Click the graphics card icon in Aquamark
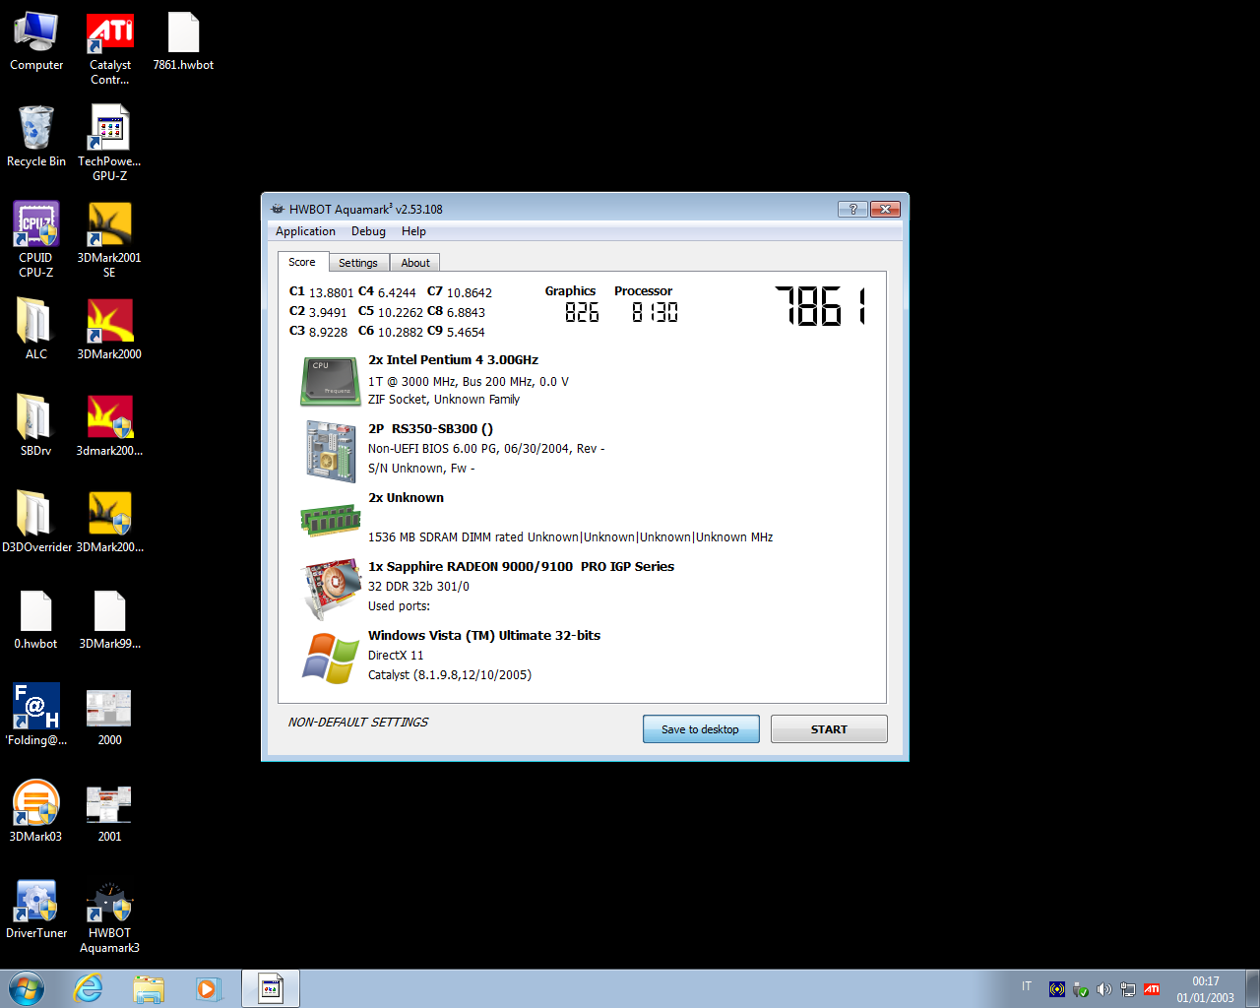This screenshot has height=1008, width=1260. pyautogui.click(x=332, y=589)
